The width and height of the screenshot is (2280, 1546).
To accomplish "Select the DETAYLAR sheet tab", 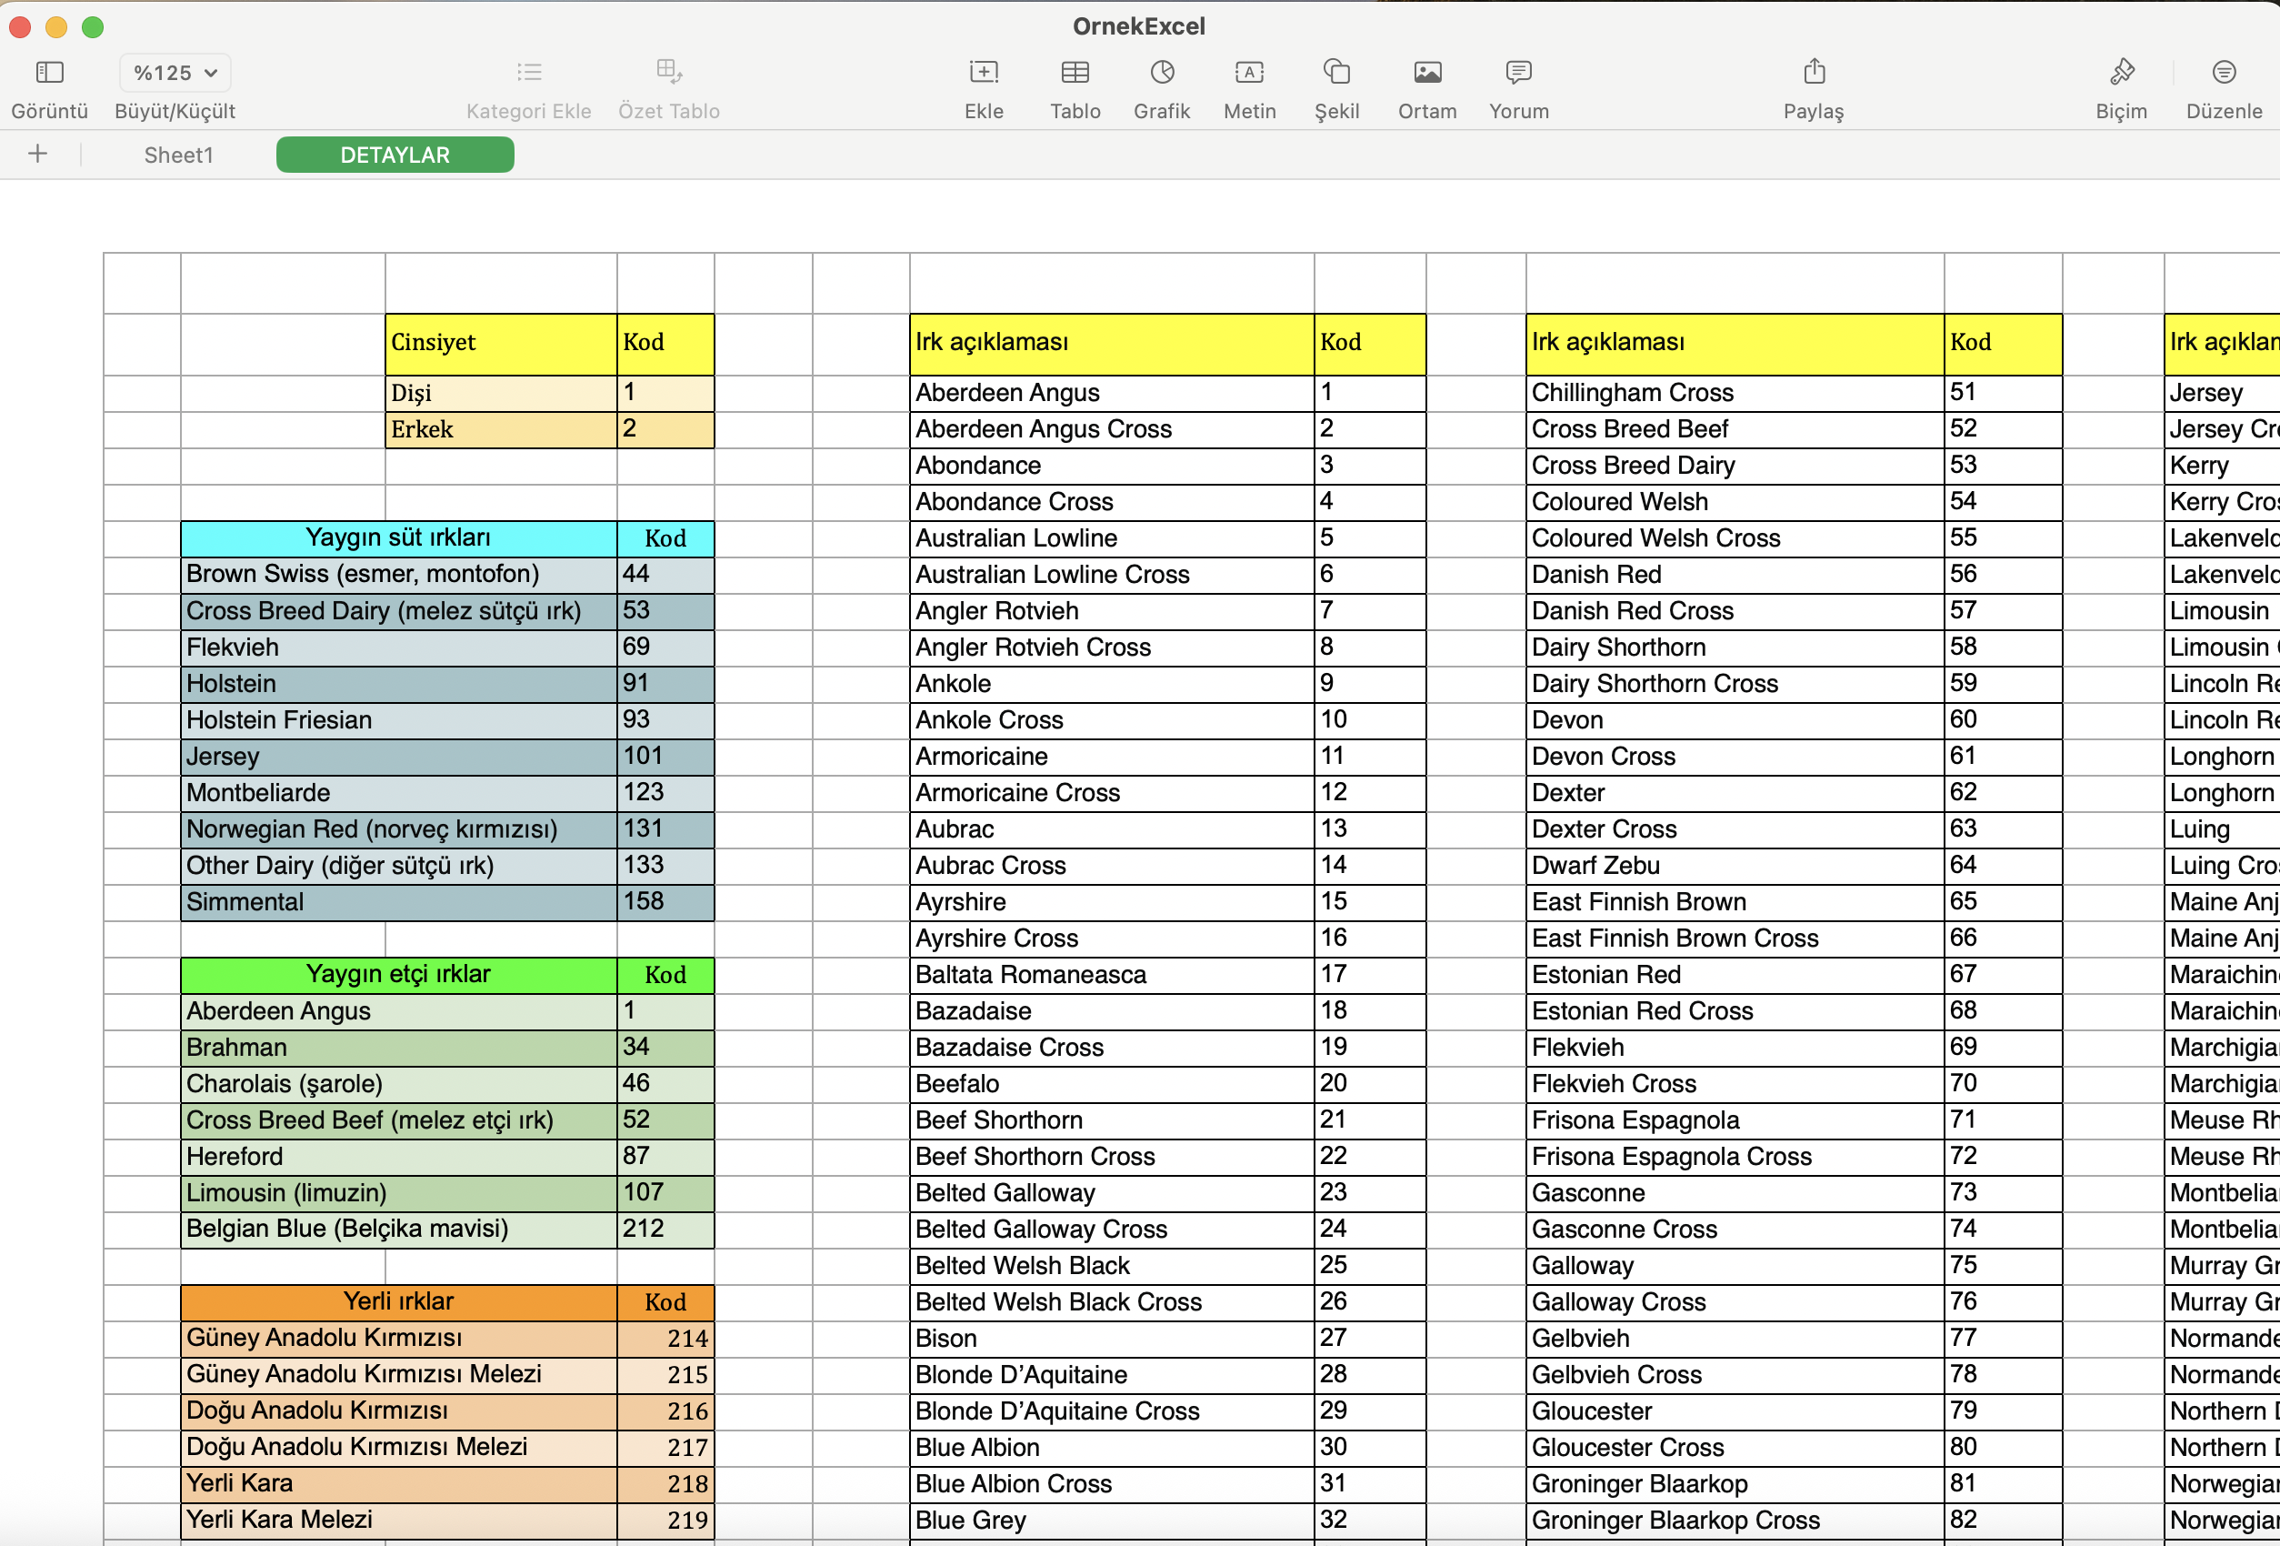I will (395, 156).
